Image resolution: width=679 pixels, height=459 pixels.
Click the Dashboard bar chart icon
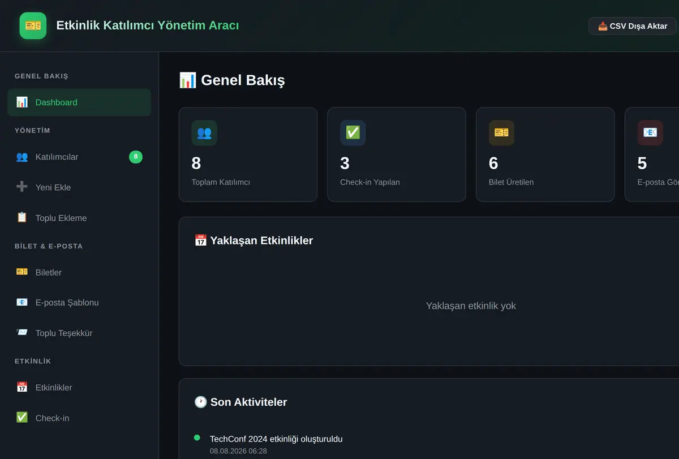22,102
